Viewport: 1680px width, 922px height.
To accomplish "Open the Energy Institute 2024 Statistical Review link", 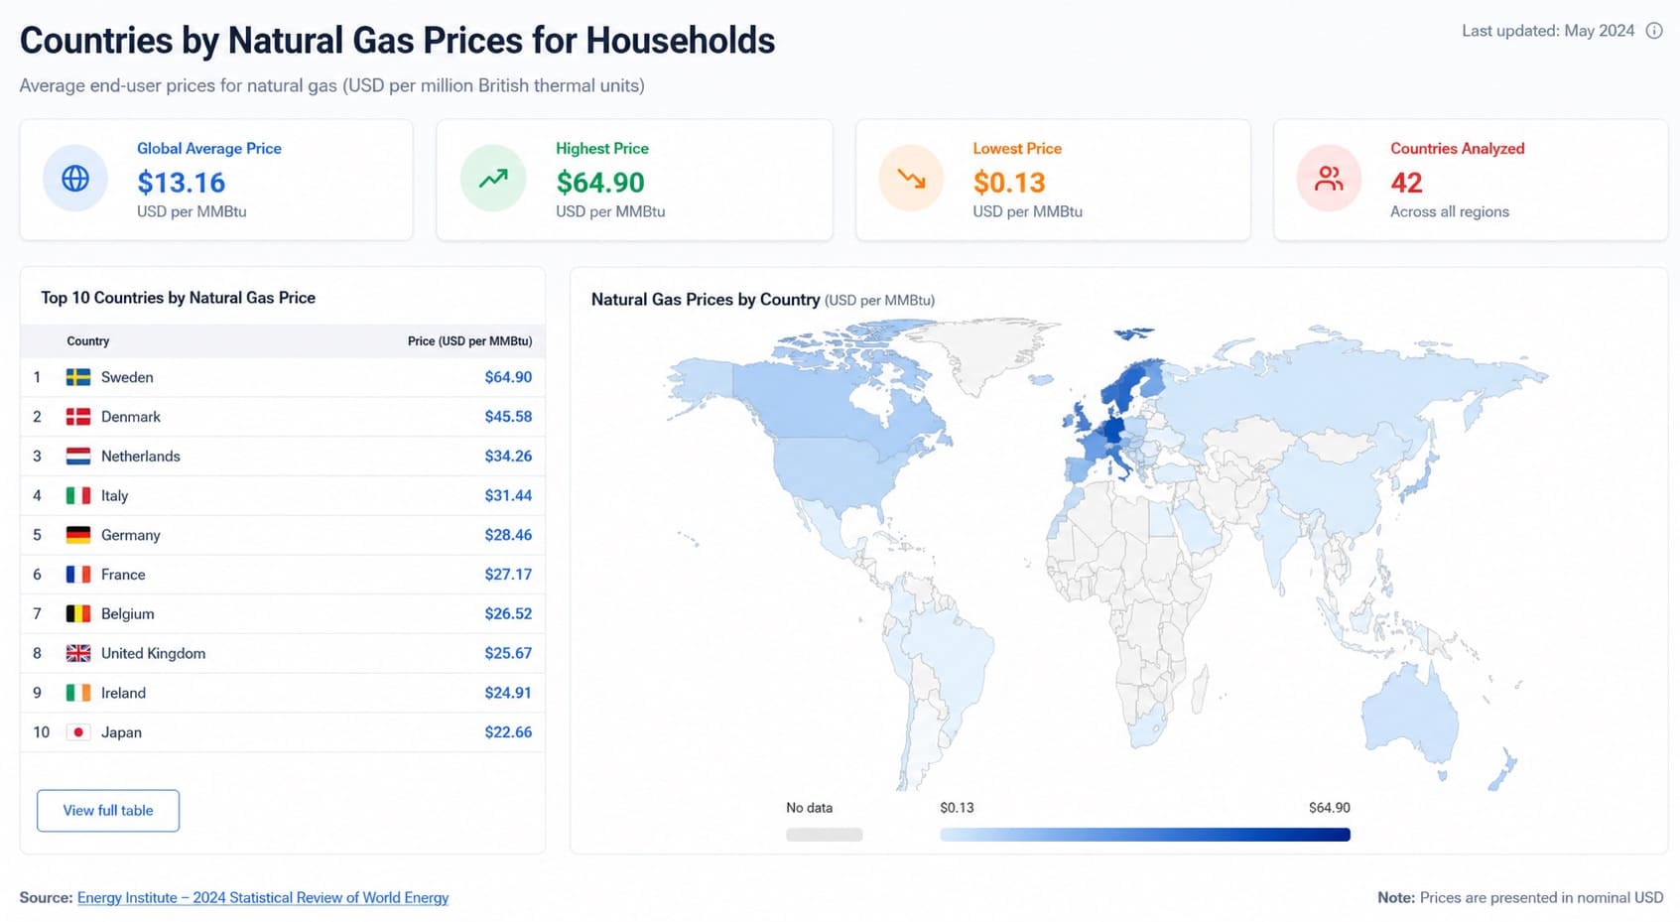I will [x=263, y=897].
